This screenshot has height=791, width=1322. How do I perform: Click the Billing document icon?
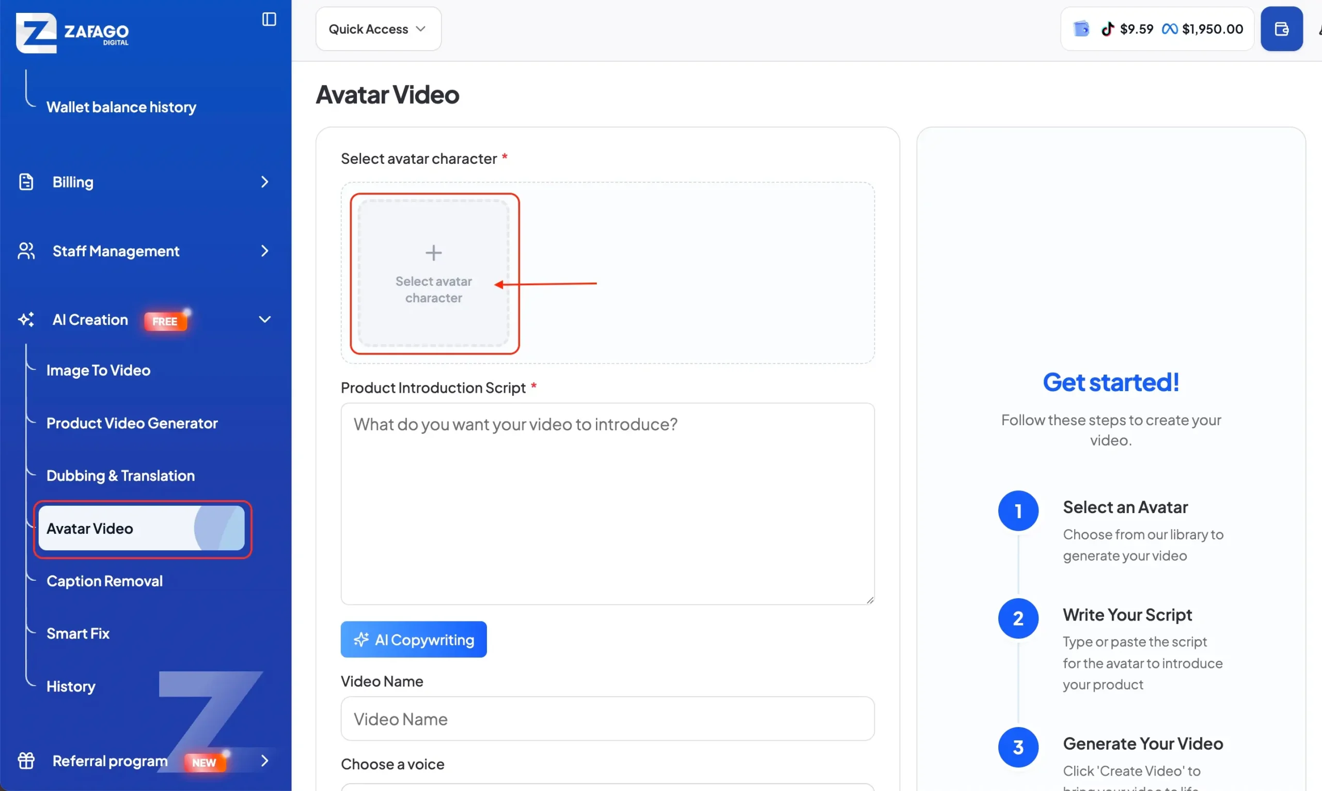26,182
